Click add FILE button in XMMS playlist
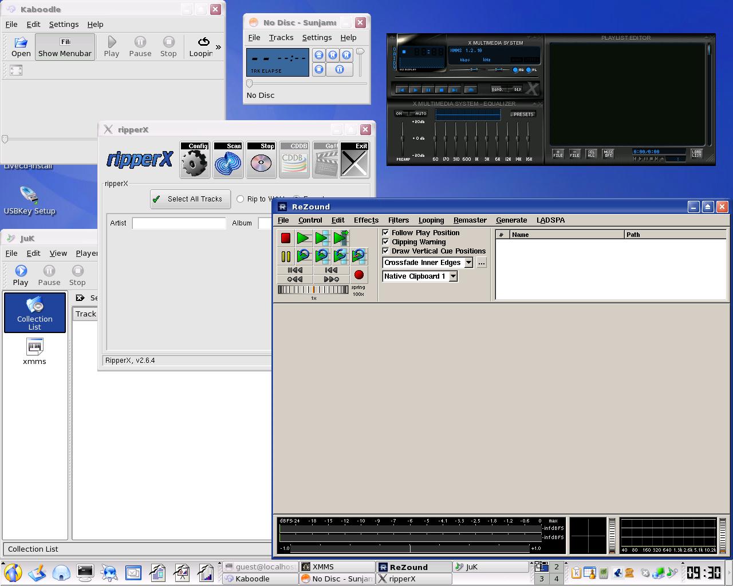The image size is (733, 586). (558, 153)
